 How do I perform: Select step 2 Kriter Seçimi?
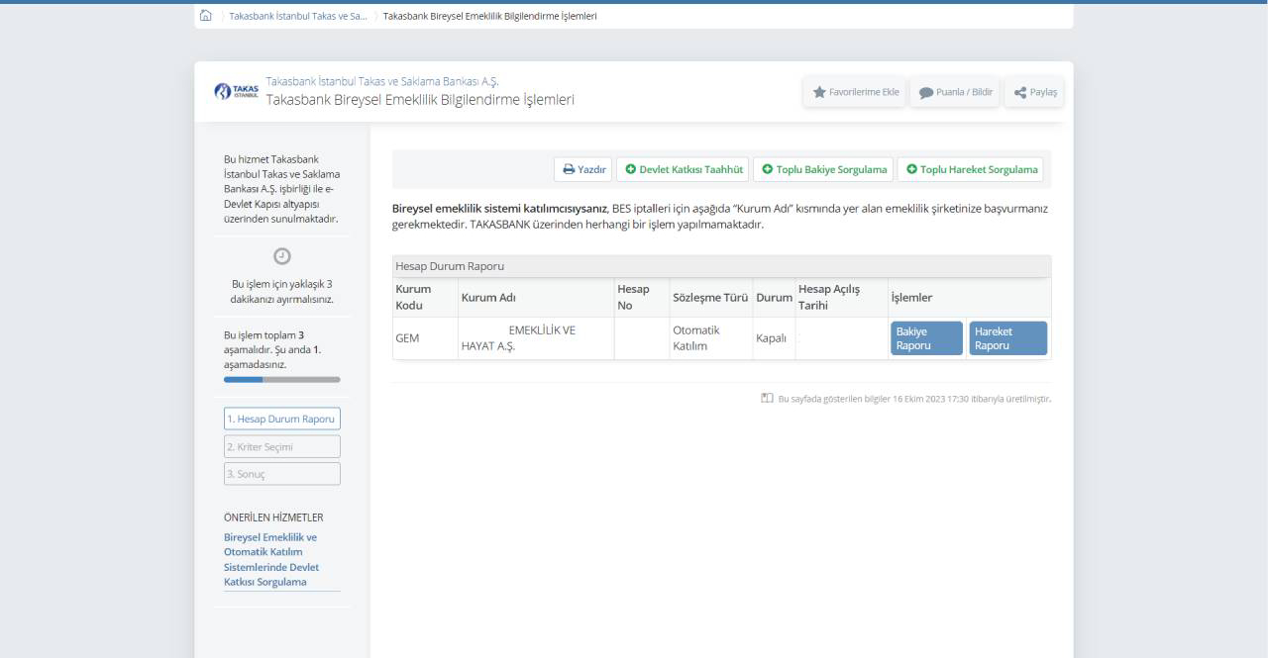[282, 446]
